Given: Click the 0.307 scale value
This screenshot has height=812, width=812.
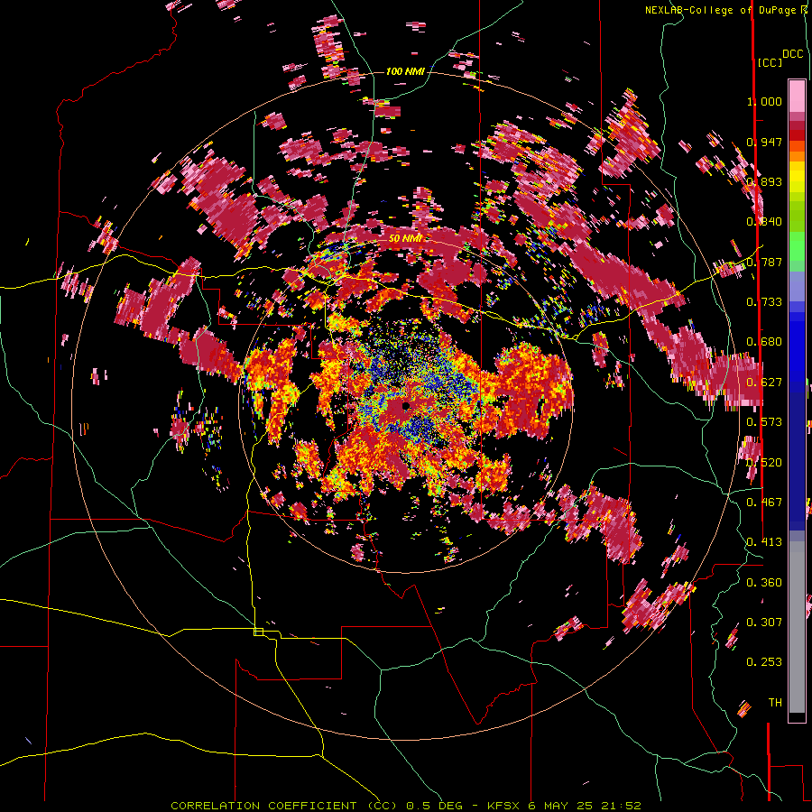Looking at the screenshot, I should 764,623.
